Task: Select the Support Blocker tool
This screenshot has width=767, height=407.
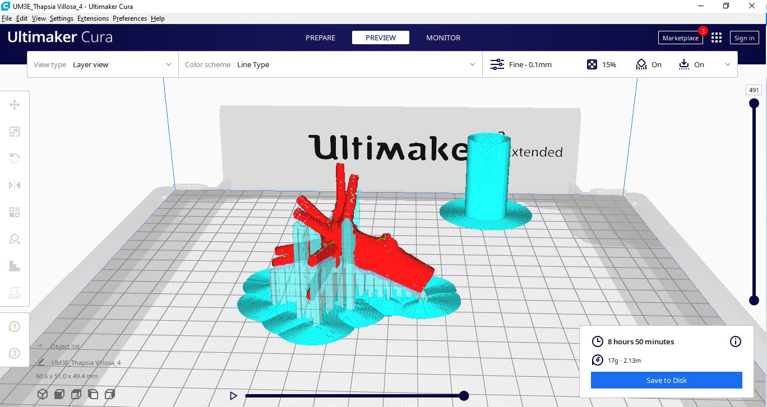Action: point(15,239)
